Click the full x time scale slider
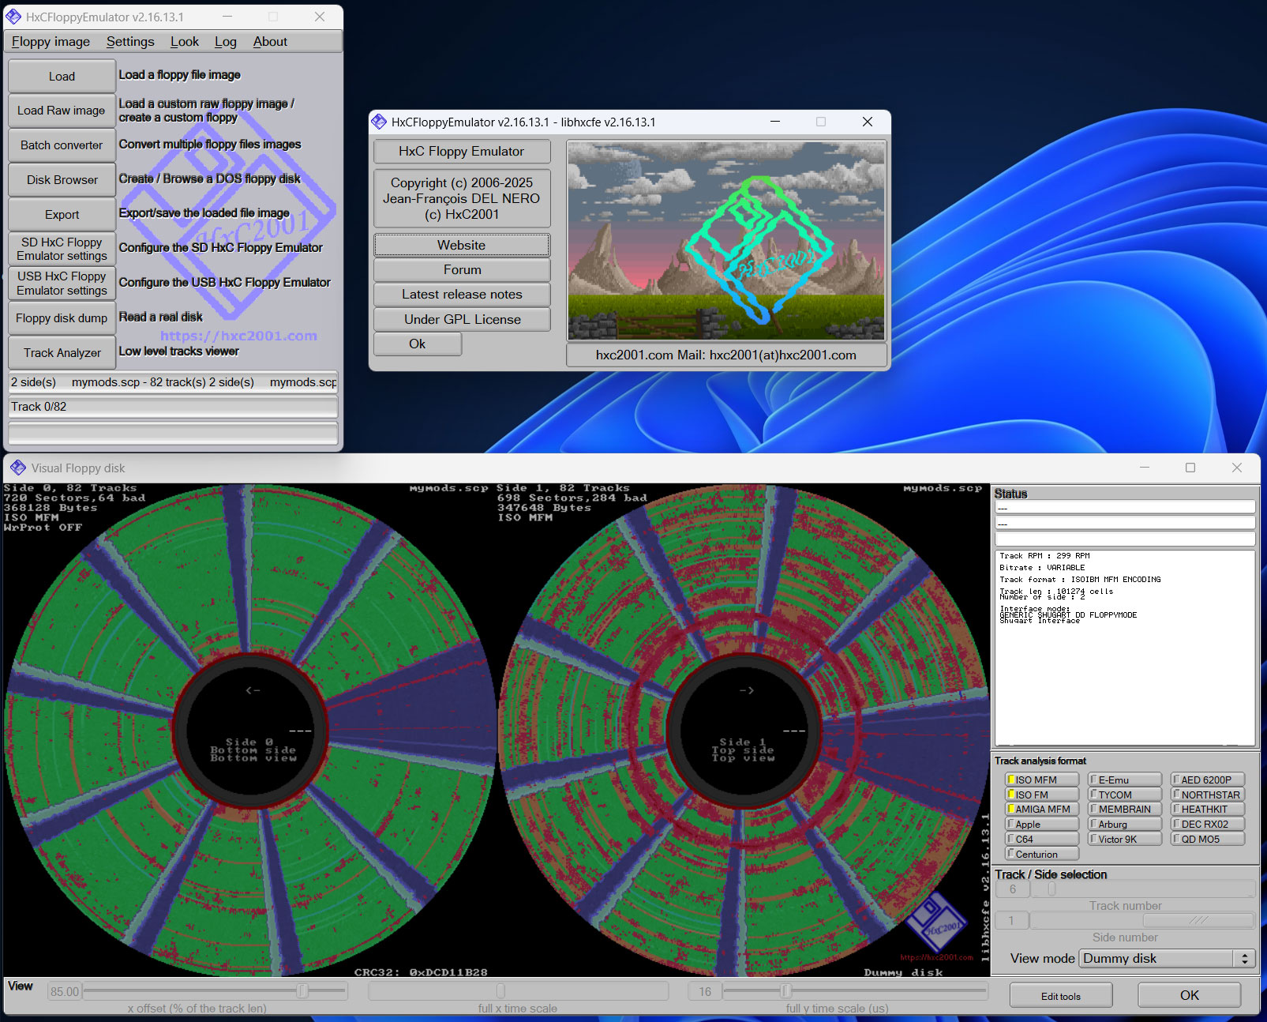The image size is (1267, 1022). click(518, 990)
